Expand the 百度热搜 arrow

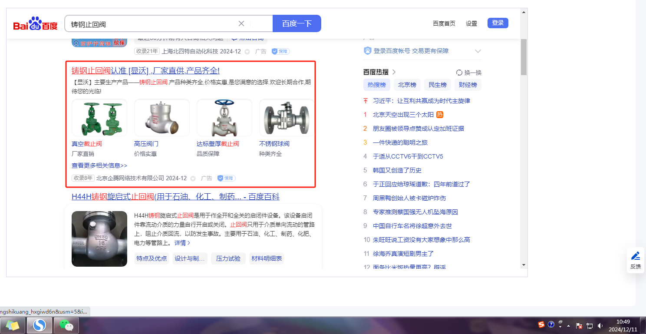click(x=394, y=72)
